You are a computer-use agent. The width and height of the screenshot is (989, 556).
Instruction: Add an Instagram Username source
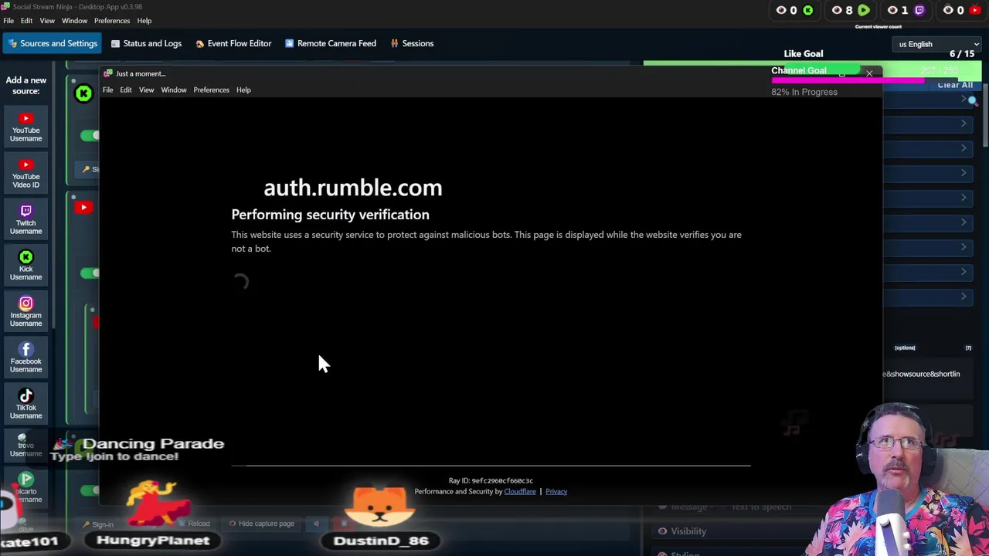click(x=25, y=312)
